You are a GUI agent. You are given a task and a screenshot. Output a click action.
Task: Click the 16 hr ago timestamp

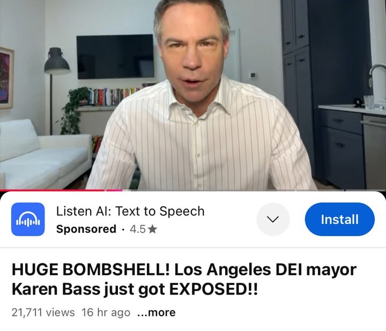tap(106, 313)
